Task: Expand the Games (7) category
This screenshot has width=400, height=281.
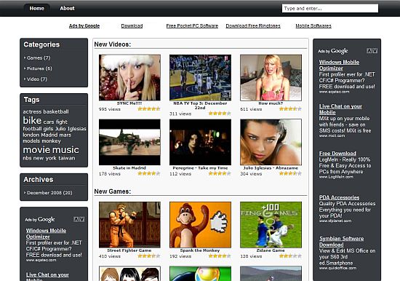Action: [37, 58]
